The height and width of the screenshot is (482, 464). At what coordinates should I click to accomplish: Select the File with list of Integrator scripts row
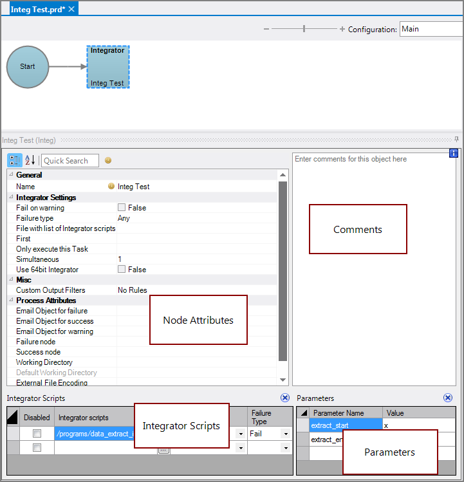142,228
